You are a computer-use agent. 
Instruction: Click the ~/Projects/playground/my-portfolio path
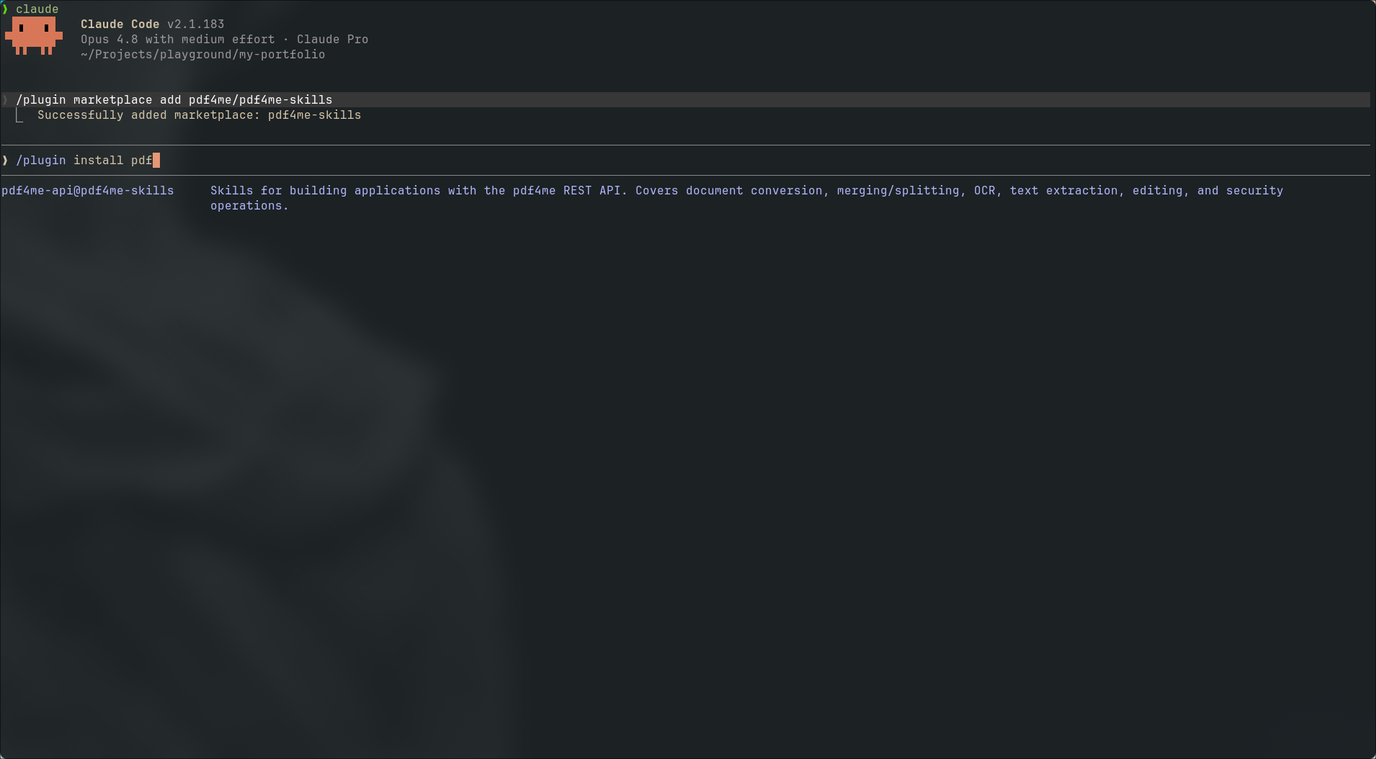(203, 54)
